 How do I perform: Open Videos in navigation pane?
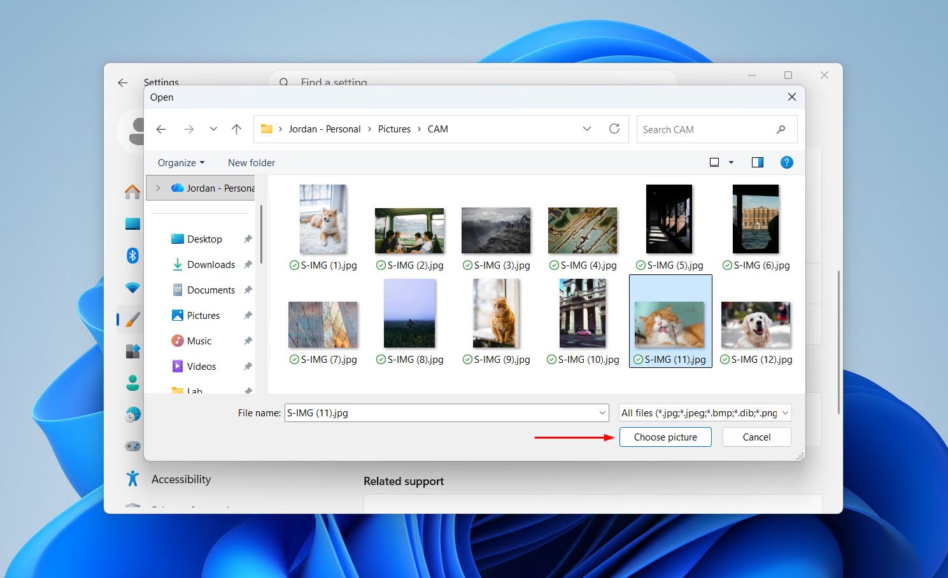194,367
